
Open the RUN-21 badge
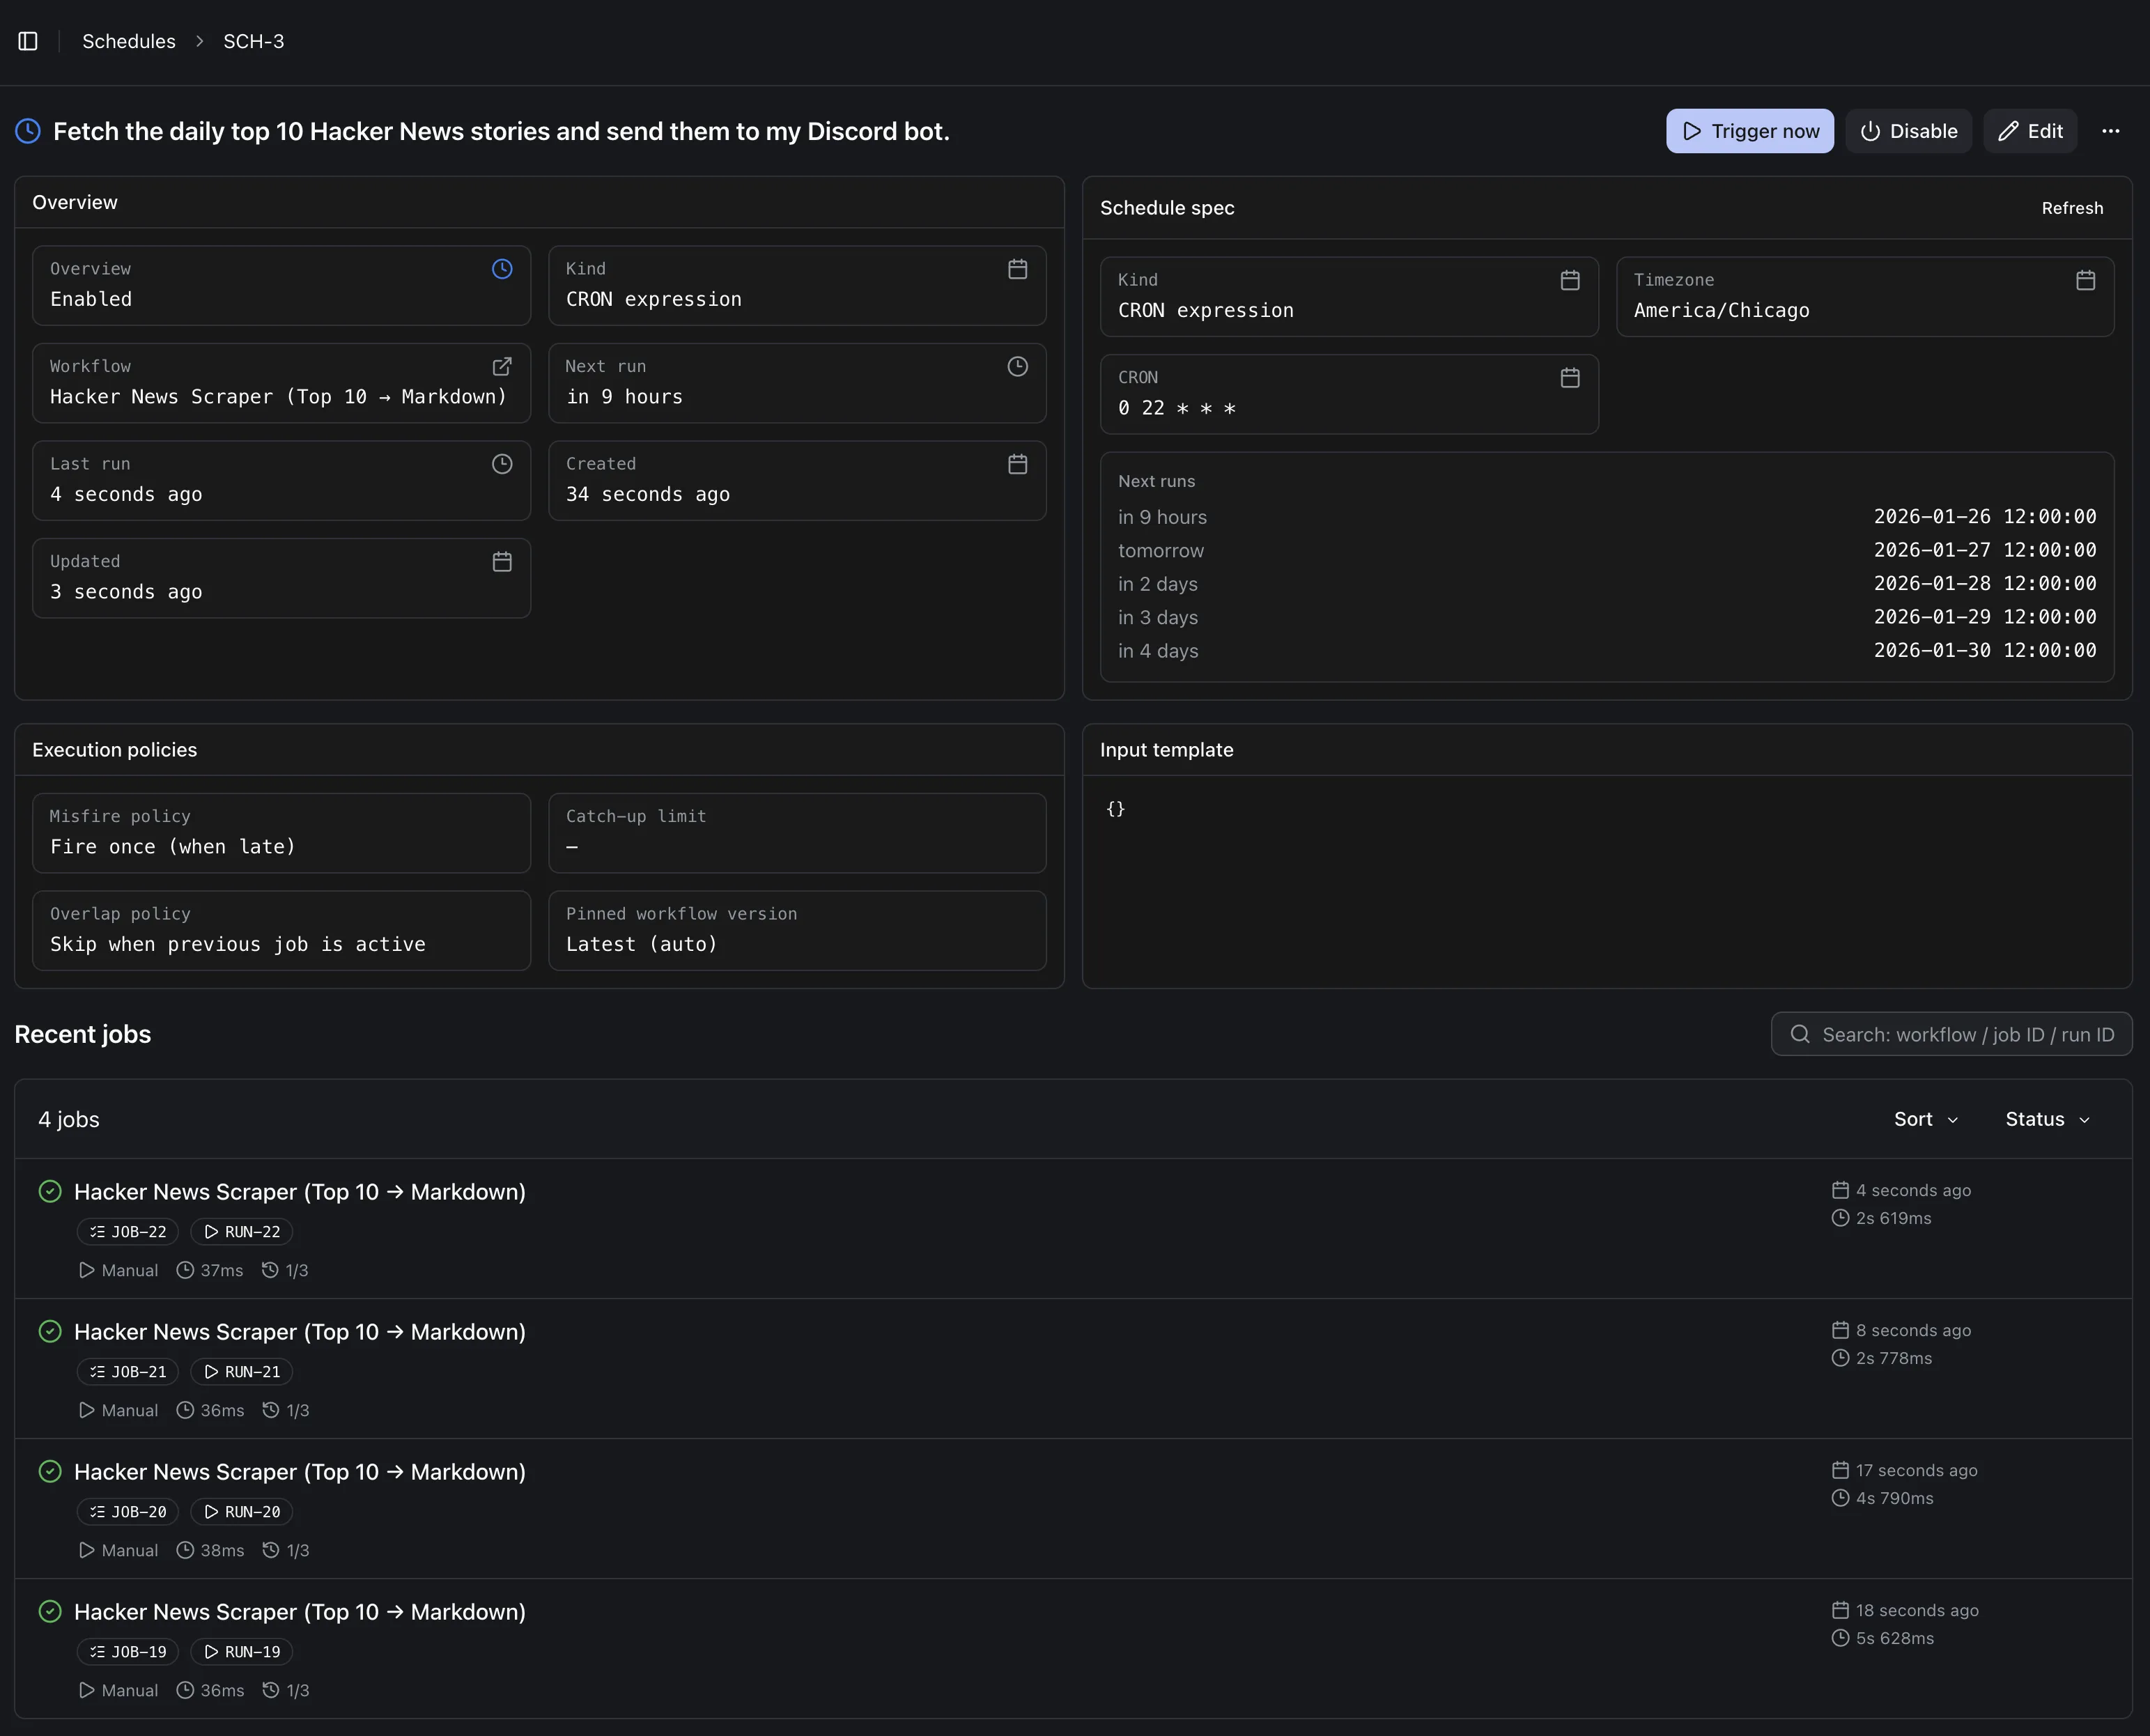(x=241, y=1372)
